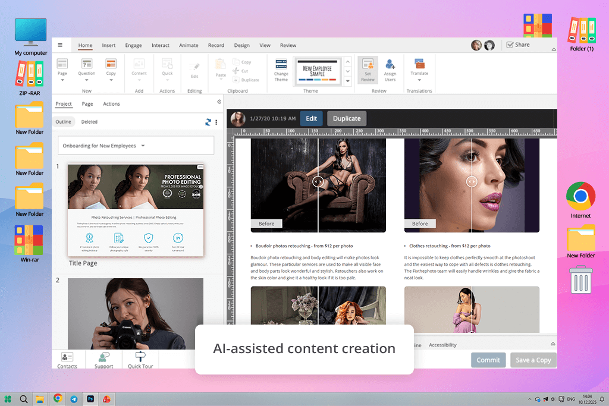Select the Deleted view pill
The width and height of the screenshot is (609, 406).
(89, 121)
